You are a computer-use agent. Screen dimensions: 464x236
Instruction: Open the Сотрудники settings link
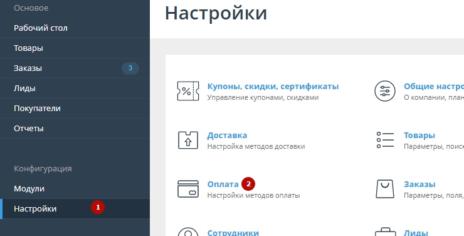[x=233, y=232]
